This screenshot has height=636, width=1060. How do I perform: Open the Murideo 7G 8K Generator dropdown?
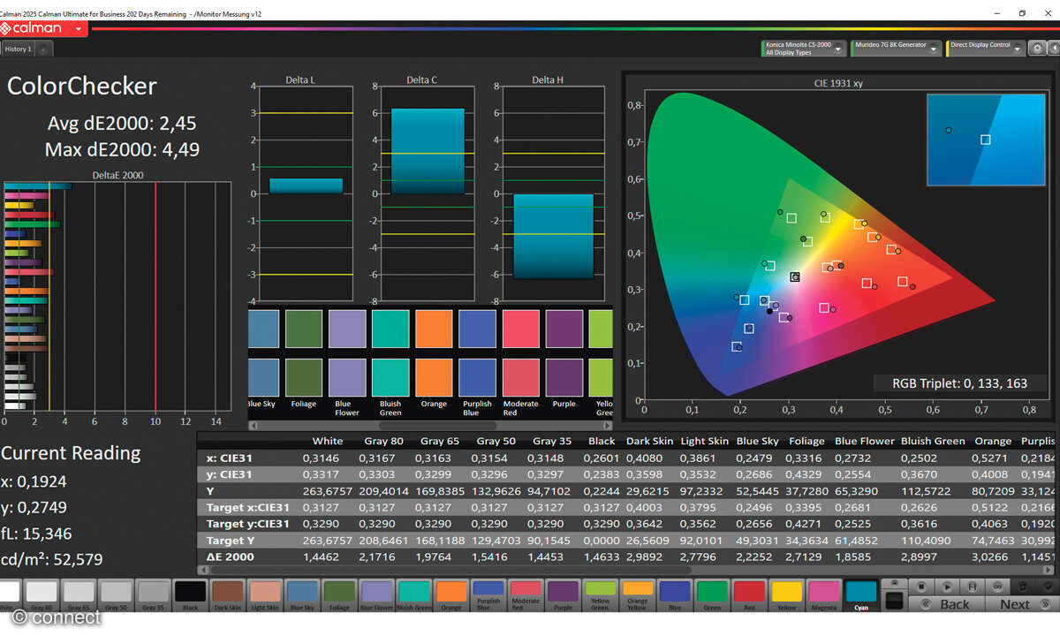896,49
